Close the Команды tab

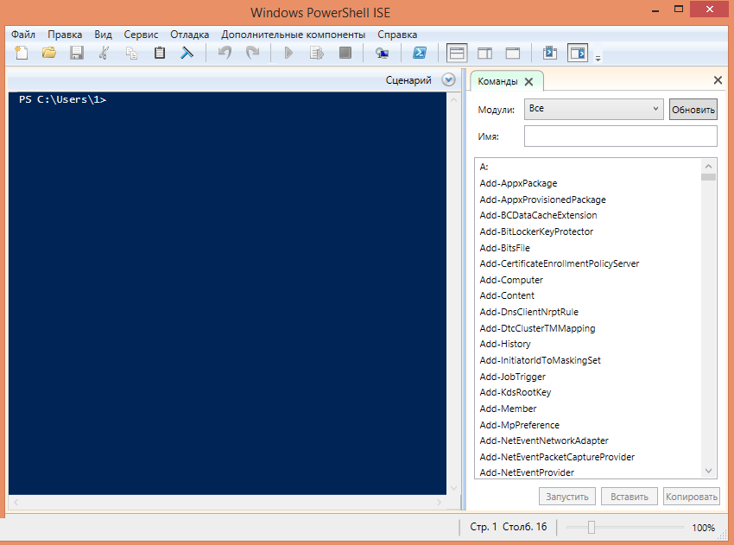tap(529, 81)
